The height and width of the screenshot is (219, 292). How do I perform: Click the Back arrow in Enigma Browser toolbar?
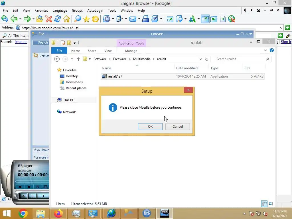pos(14,19)
